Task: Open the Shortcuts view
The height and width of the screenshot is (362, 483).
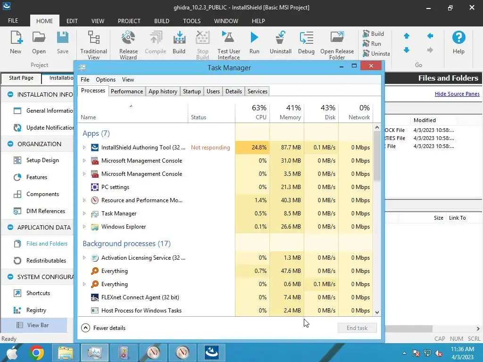Action: [32, 293]
